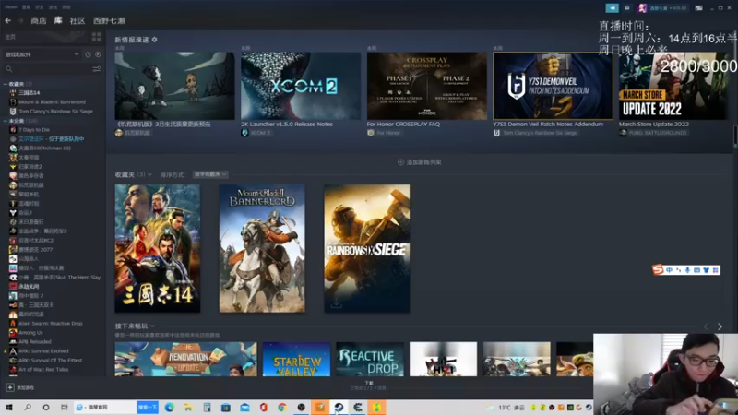Screen dimensions: 738x415
Task: Advance the play-next shelf with right arrow
Action: (720, 326)
